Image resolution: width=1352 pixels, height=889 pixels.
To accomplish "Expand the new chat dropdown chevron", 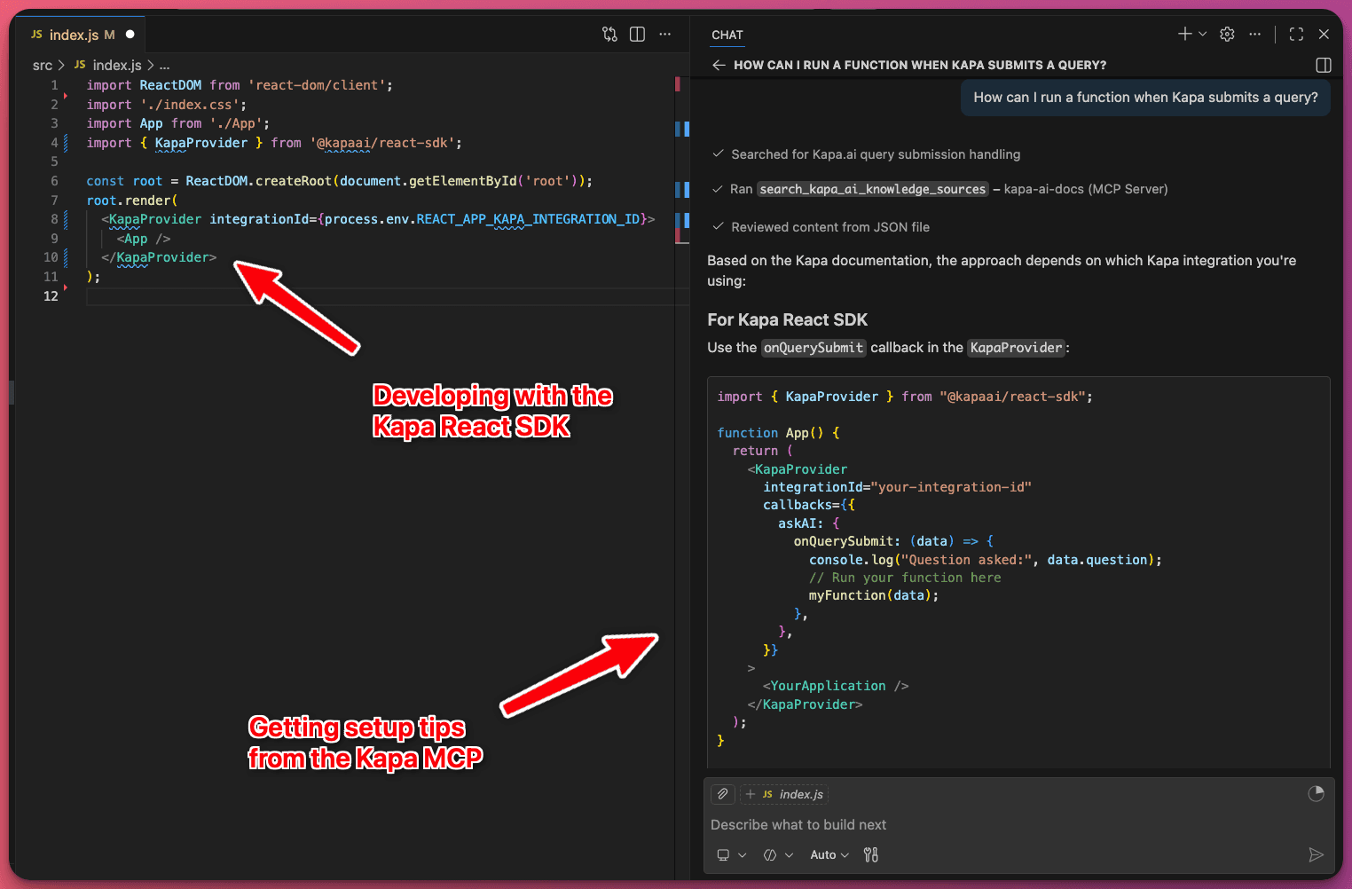I will [1203, 34].
